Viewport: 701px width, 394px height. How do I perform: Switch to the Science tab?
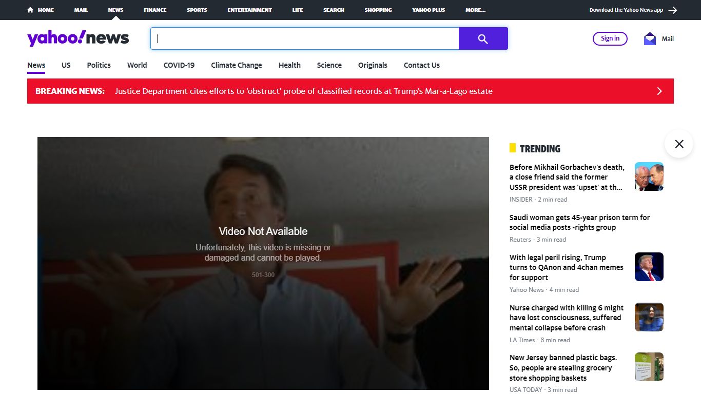[329, 65]
